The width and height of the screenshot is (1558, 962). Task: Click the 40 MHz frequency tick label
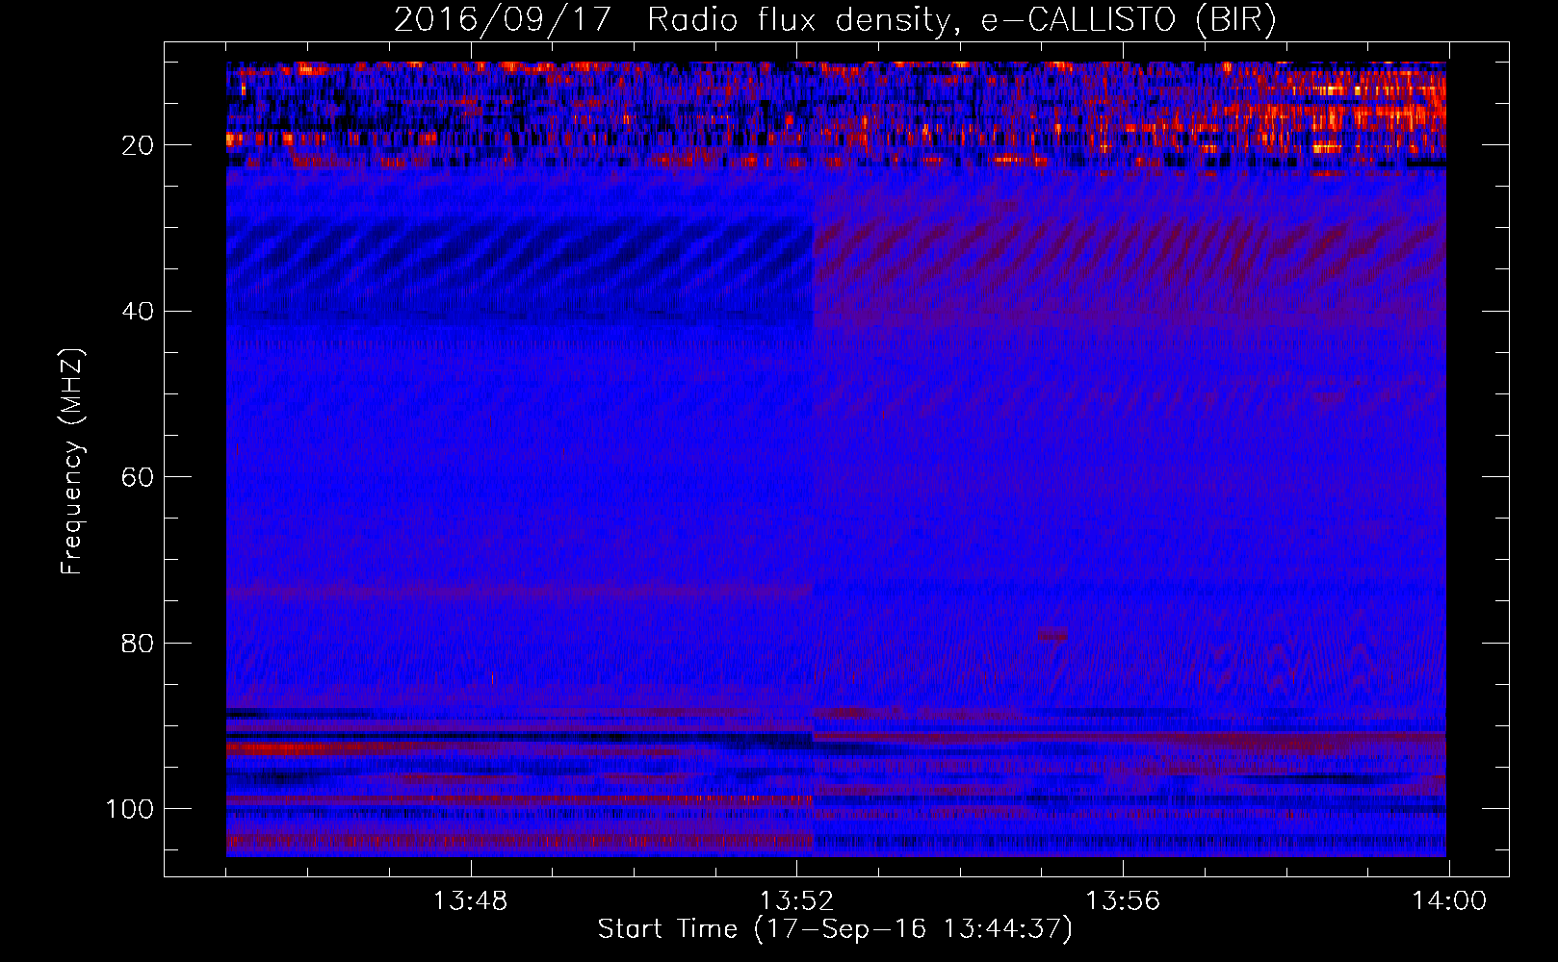coord(139,312)
